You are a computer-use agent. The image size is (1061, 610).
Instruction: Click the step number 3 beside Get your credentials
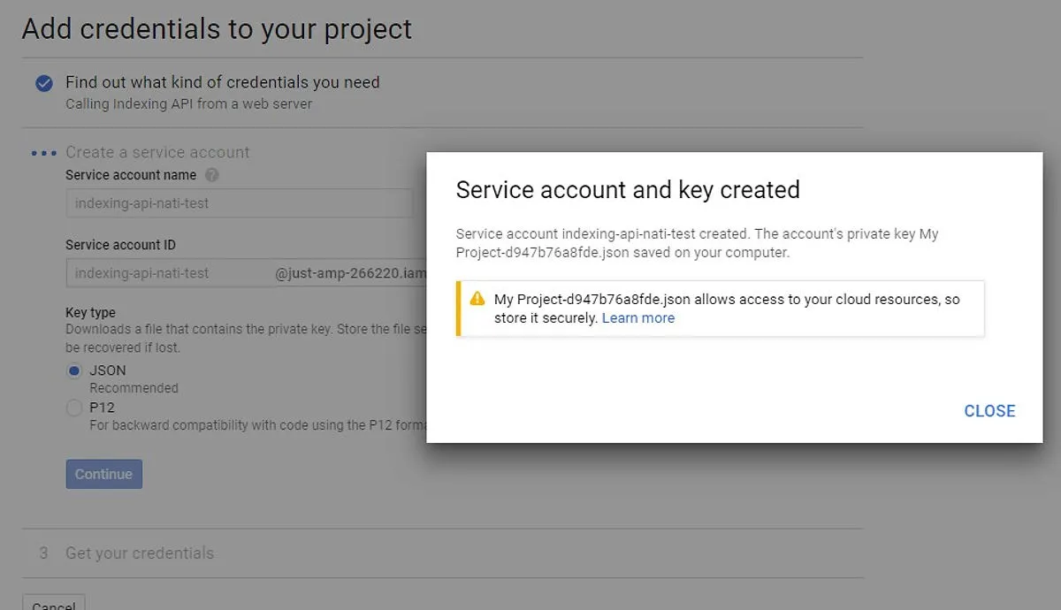[43, 553]
